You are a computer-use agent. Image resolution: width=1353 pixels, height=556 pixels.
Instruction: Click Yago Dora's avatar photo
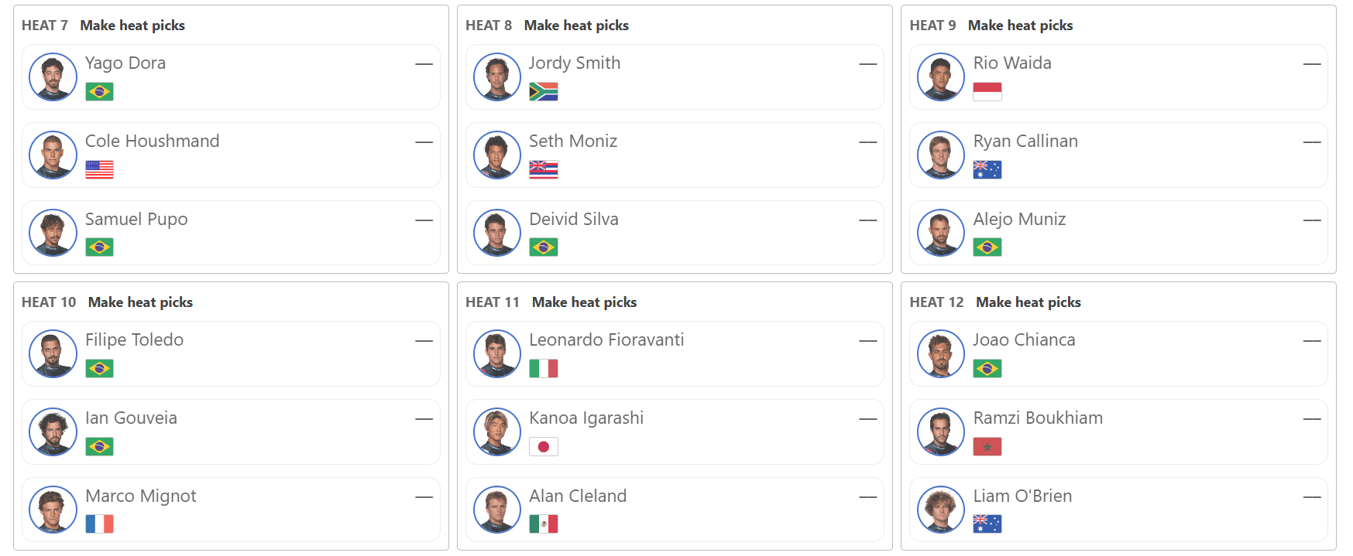[x=53, y=77]
